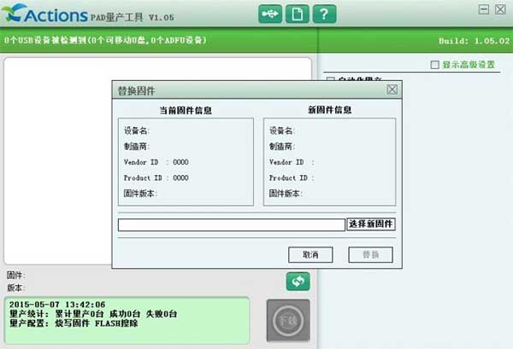Minimize the PAD量产工具 window

485,10
